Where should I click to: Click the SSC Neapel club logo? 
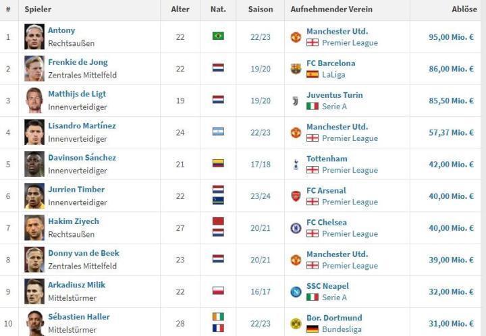[x=296, y=291]
